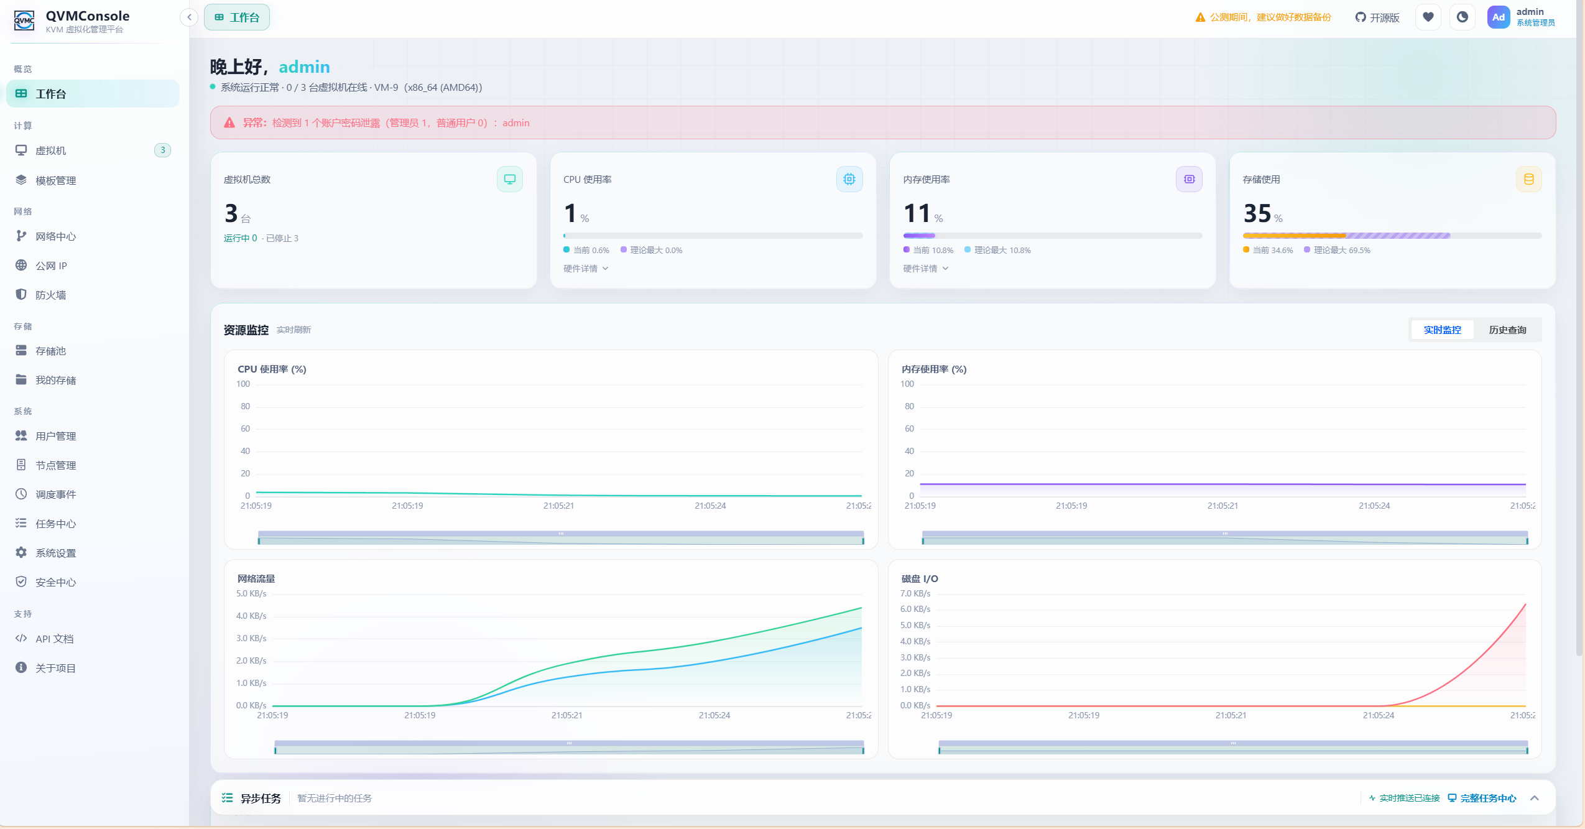The width and height of the screenshot is (1585, 829).
Task: Switch to 实时监控 tab
Action: click(1443, 330)
